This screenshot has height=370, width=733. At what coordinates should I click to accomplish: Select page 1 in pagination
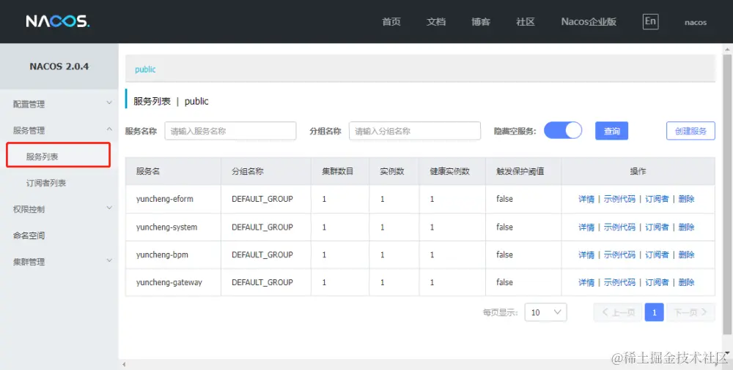click(x=654, y=312)
